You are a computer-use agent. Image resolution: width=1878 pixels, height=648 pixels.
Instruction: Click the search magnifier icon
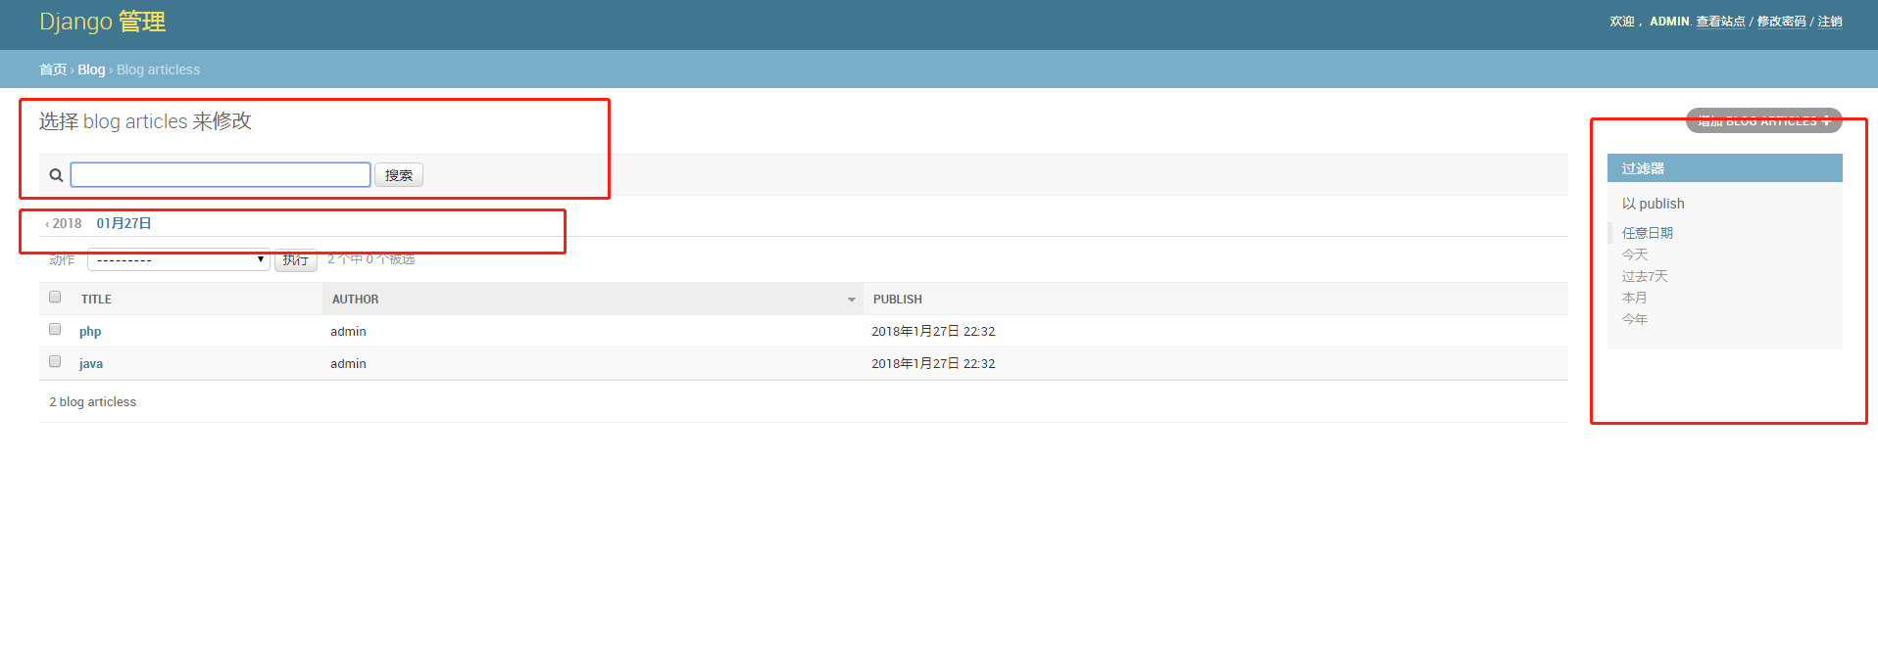tap(56, 175)
